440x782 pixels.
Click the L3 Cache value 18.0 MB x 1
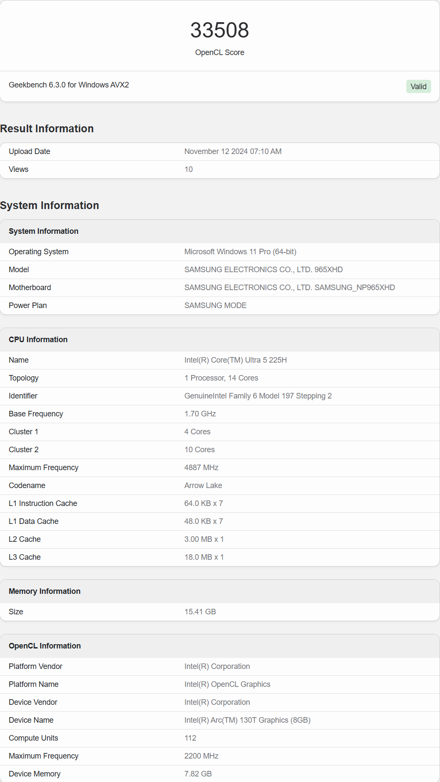pos(204,557)
